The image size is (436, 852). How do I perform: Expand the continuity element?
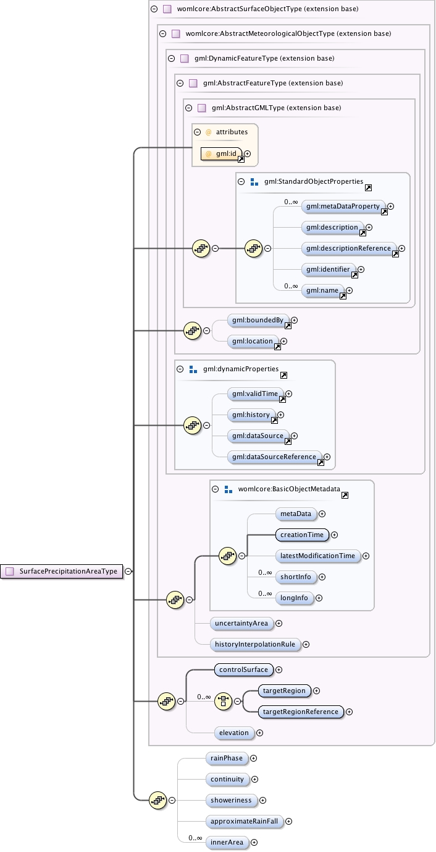pos(254,779)
